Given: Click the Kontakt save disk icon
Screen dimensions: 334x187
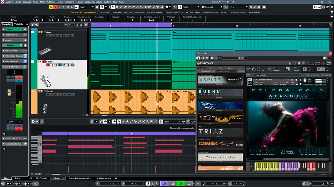Looking at the screenshot, I should point(290,63).
